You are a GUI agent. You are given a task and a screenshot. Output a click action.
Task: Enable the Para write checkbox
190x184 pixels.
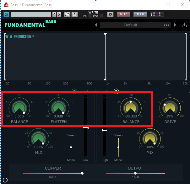[101, 16]
